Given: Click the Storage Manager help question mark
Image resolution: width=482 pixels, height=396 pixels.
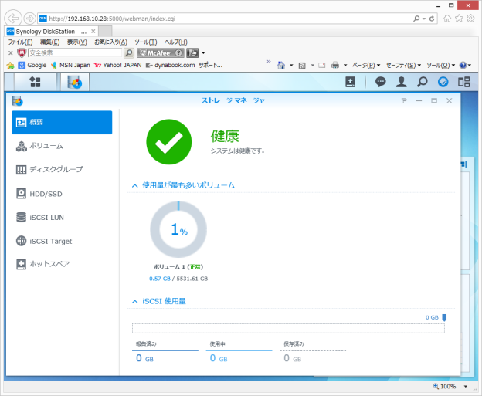Looking at the screenshot, I should pos(404,101).
